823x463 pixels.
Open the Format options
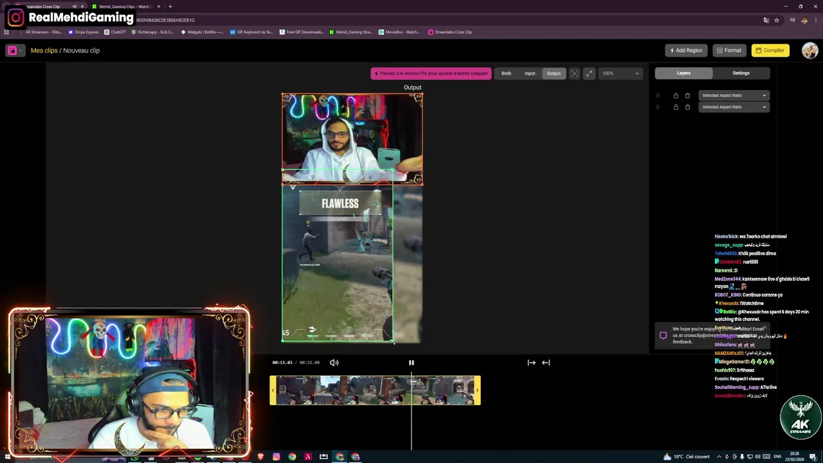coord(728,50)
